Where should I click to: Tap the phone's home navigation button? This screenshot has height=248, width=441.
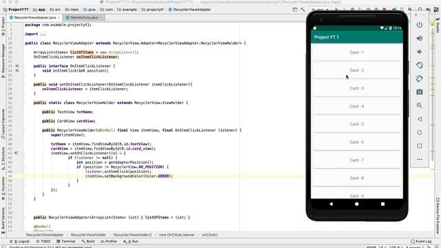coord(357,204)
